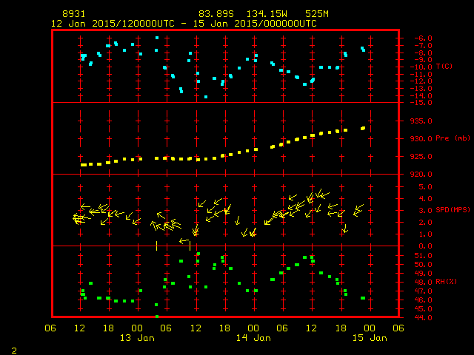This screenshot has width=474, height=355.
Task: Click the 925.0 pressure tick label
Action: (x=421, y=157)
